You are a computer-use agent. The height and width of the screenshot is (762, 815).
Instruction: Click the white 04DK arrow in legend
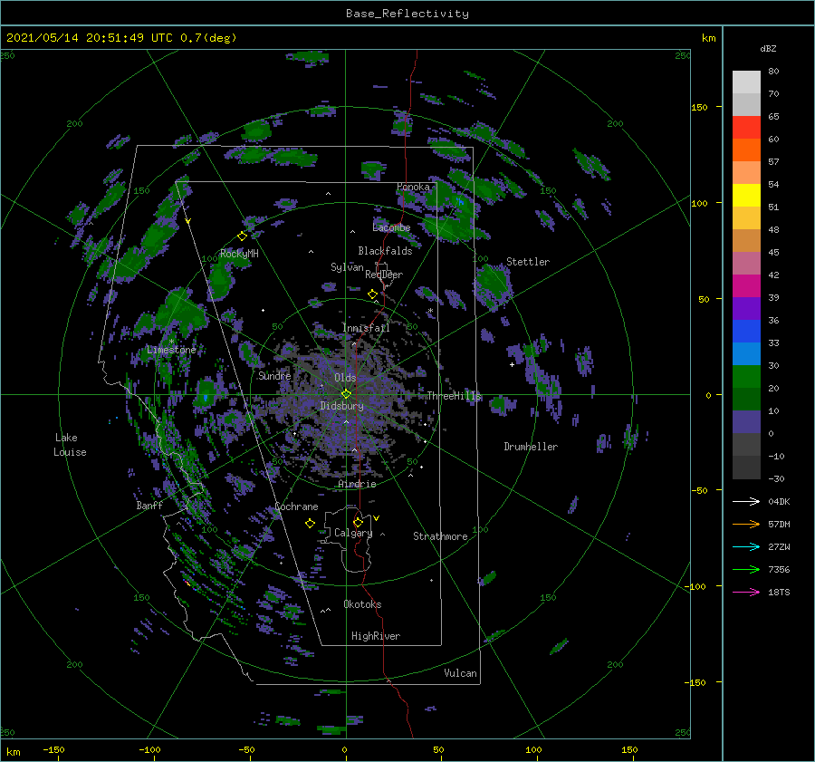(x=746, y=501)
